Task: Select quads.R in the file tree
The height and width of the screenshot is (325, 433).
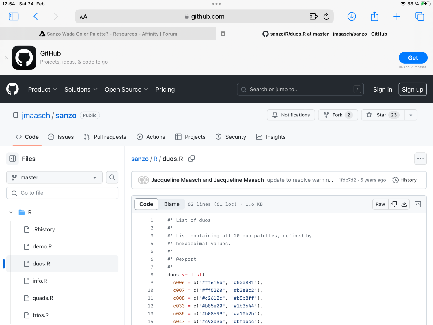Action: (43, 298)
